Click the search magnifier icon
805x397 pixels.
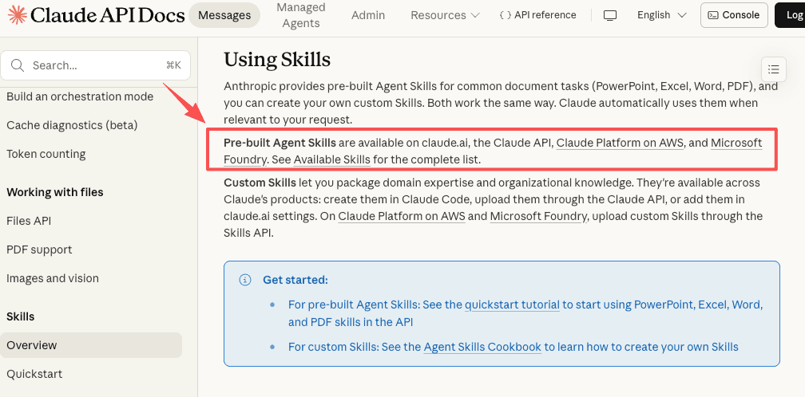(x=18, y=65)
